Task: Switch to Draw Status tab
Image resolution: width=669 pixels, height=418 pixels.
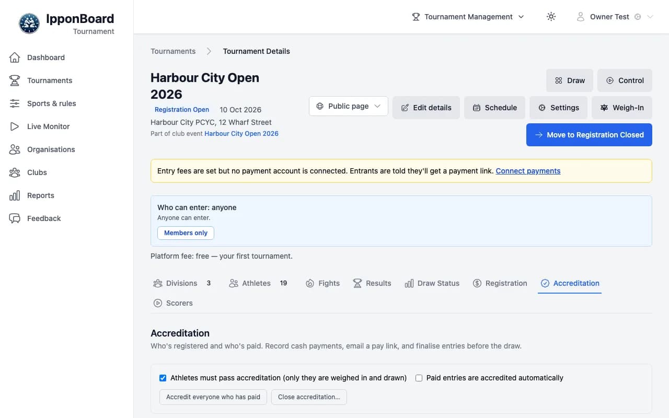Action: pos(432,283)
